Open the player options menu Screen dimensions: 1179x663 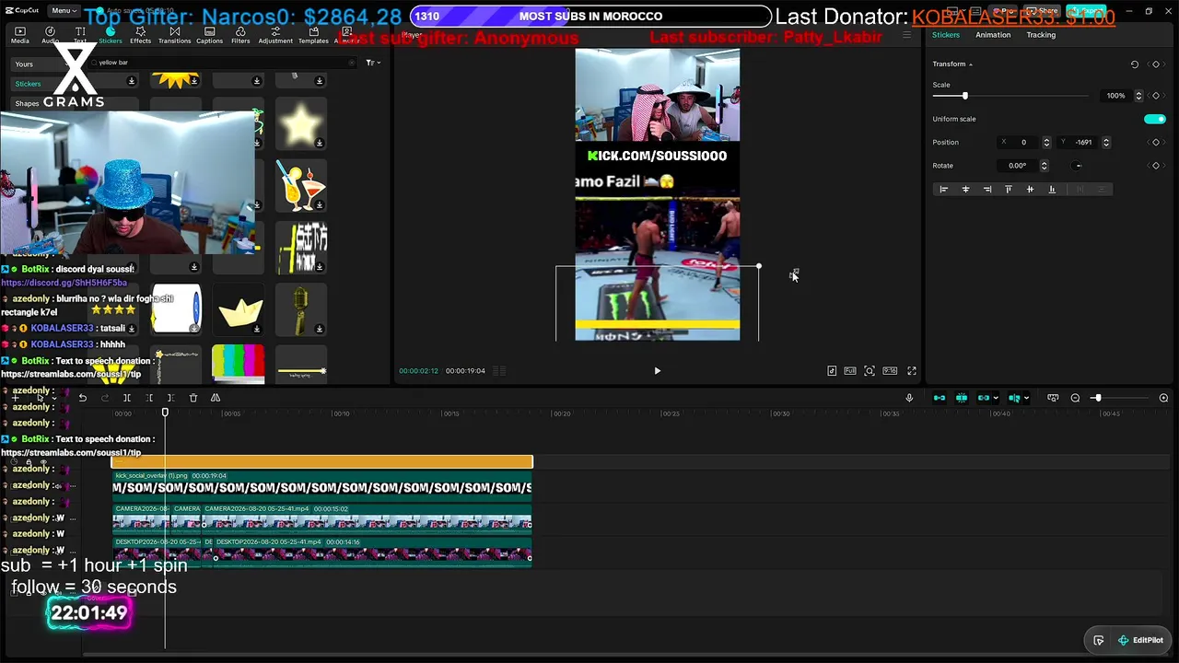(906, 35)
